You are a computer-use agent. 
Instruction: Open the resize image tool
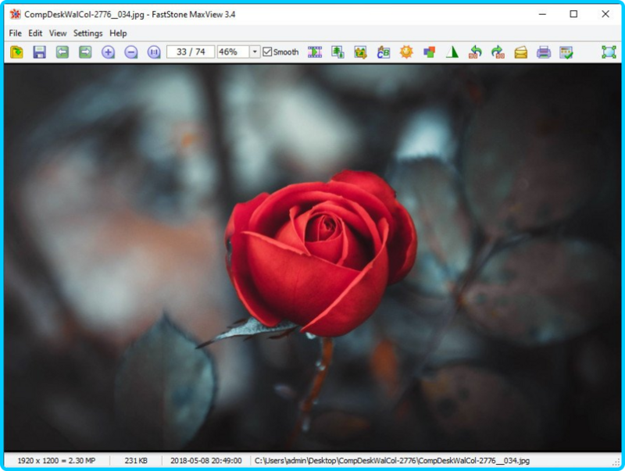click(x=337, y=52)
